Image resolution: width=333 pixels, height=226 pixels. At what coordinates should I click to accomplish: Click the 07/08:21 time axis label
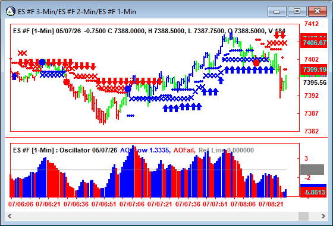[x=271, y=204]
